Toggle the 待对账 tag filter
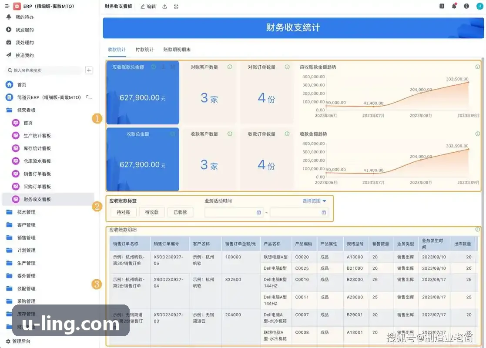486x348 pixels. coord(124,212)
